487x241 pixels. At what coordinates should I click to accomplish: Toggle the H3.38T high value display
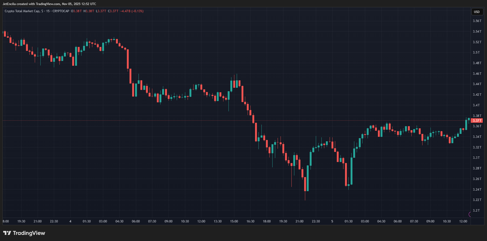[88, 11]
